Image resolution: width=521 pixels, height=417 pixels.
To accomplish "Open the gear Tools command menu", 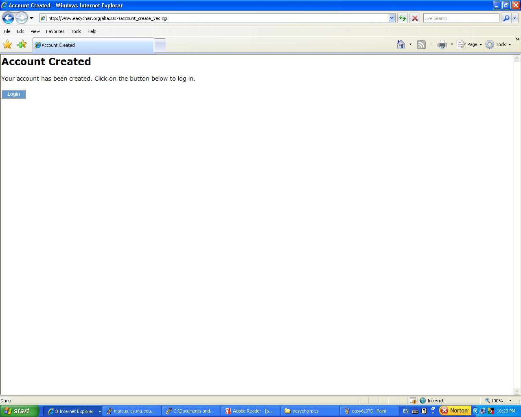I will (x=498, y=44).
